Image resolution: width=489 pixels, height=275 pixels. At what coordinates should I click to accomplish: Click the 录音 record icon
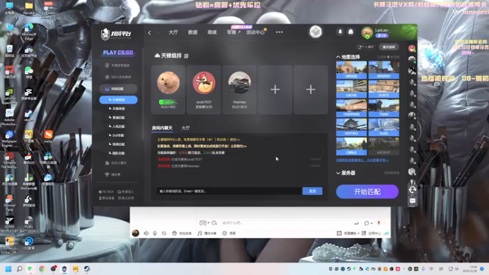pos(224,233)
